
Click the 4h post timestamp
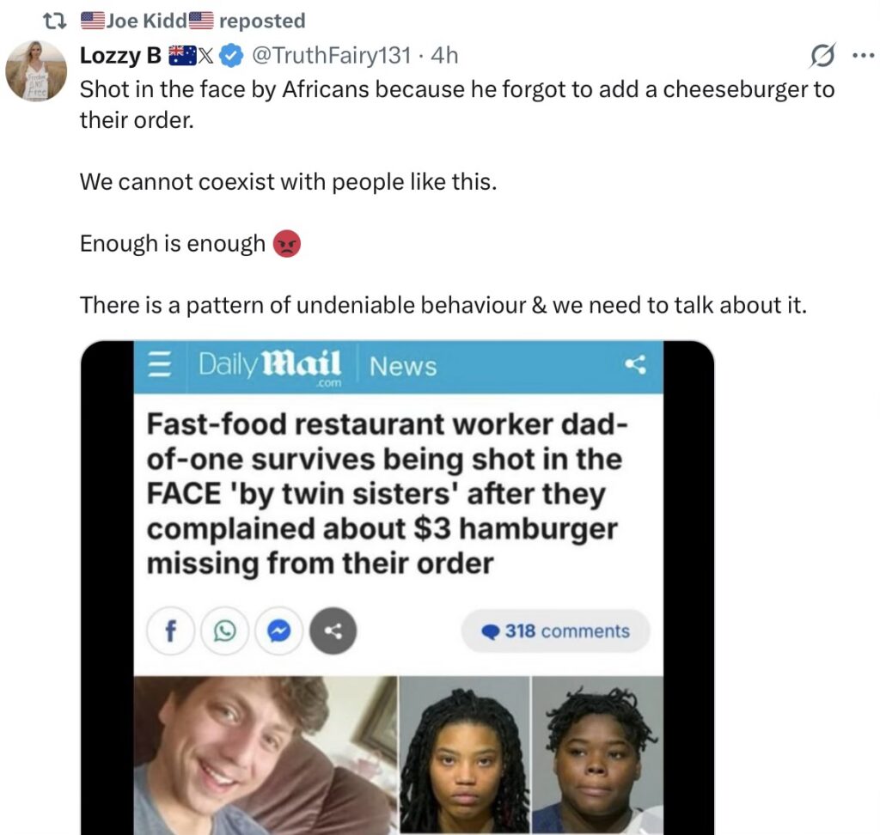coord(444,57)
